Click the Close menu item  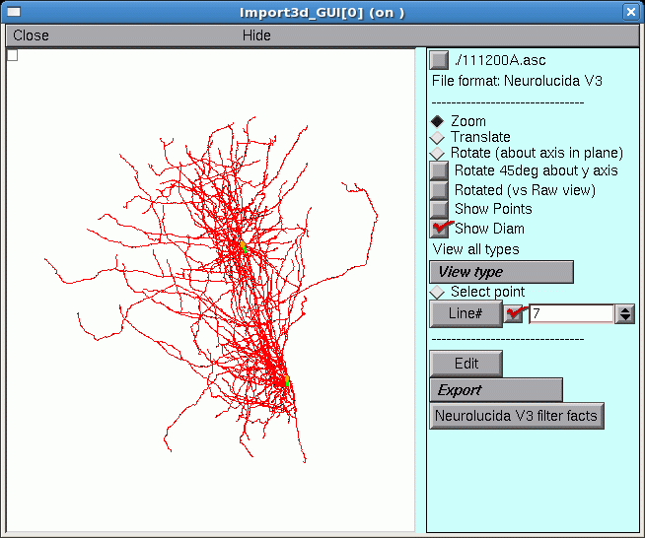click(x=32, y=35)
